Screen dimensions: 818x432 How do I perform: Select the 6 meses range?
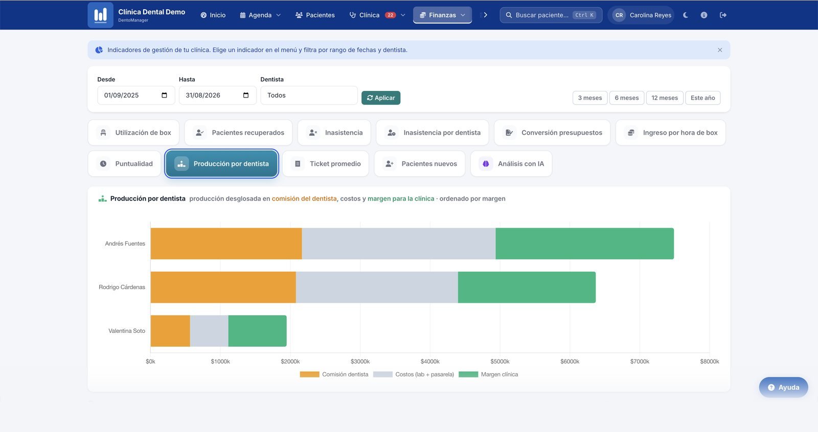point(627,98)
